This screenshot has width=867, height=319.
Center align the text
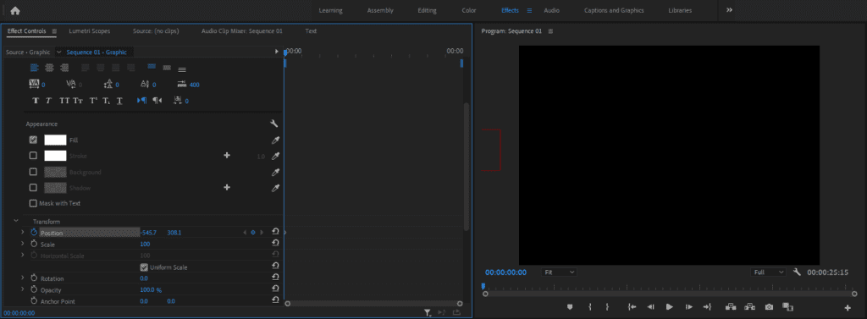(49, 68)
